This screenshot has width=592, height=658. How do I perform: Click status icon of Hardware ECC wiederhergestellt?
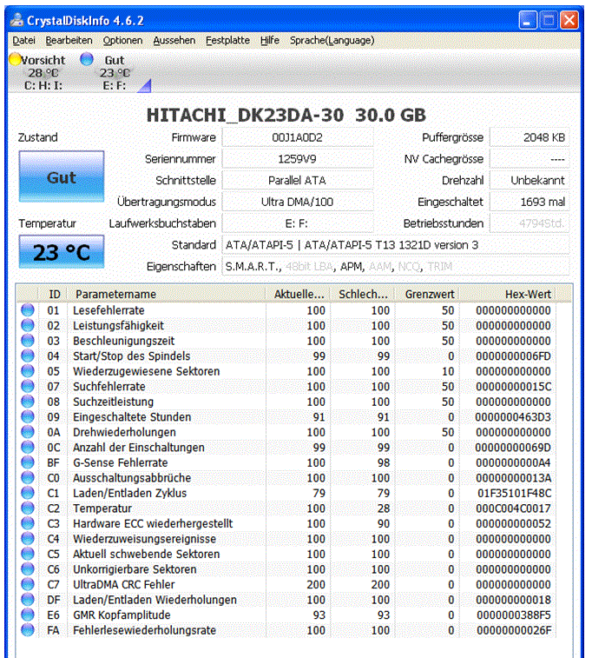pos(28,523)
